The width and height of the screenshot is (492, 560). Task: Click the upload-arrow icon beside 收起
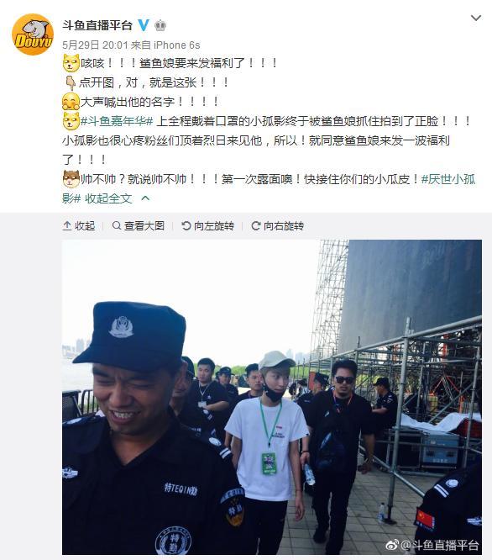pos(67,225)
